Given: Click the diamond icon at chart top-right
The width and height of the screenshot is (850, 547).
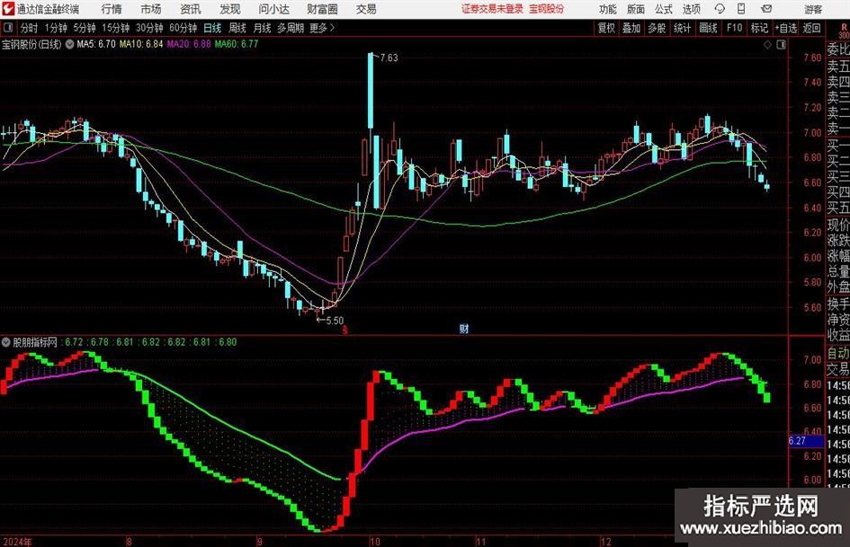Looking at the screenshot, I should click(767, 45).
